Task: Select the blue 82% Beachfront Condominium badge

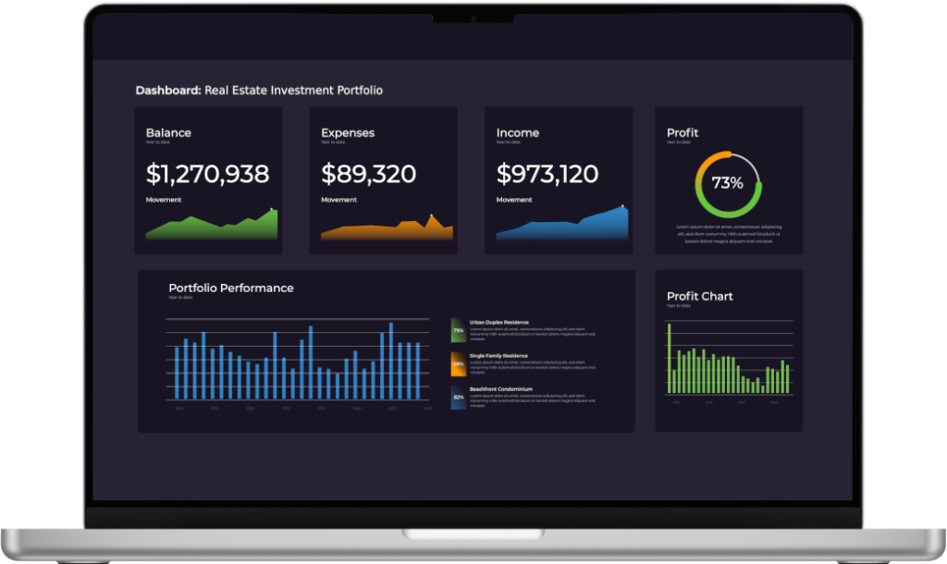Action: pyautogui.click(x=459, y=398)
